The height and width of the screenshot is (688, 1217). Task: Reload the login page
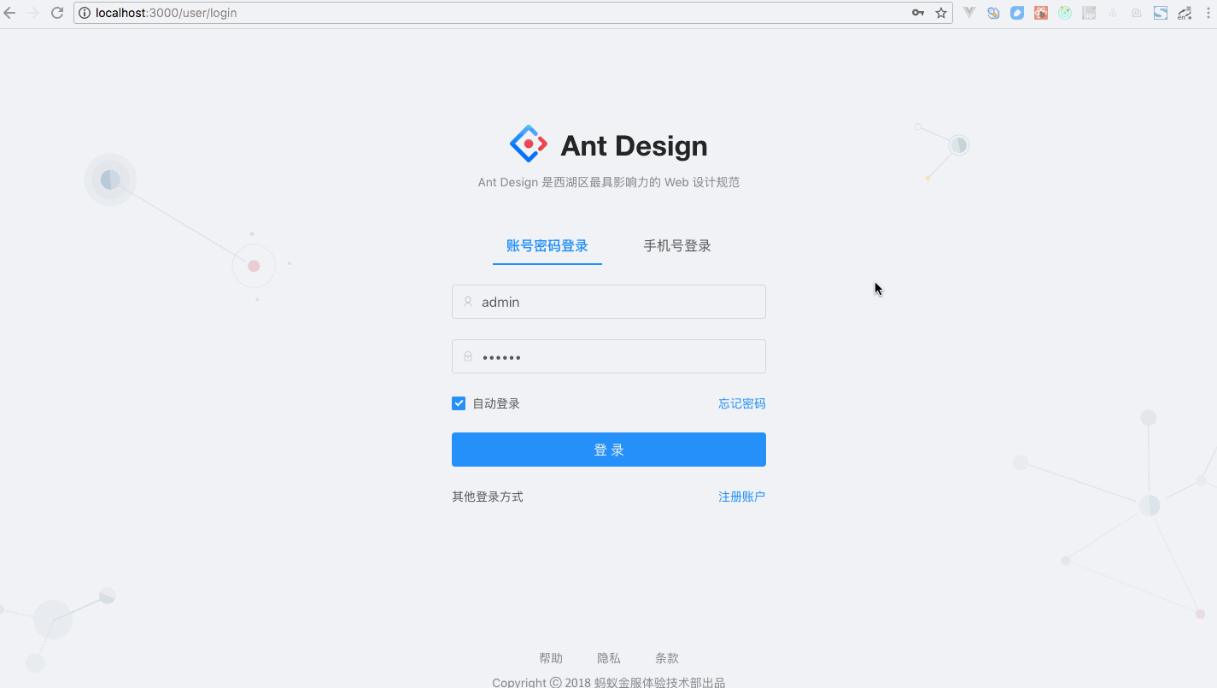pos(57,13)
